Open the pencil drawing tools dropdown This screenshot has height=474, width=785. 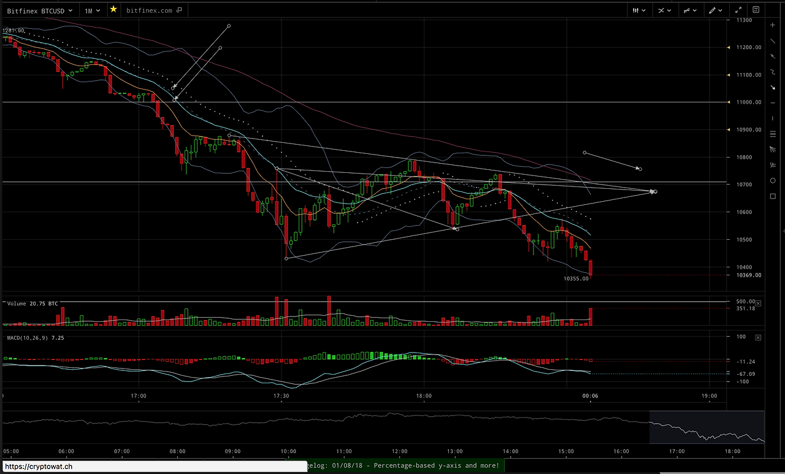point(716,10)
